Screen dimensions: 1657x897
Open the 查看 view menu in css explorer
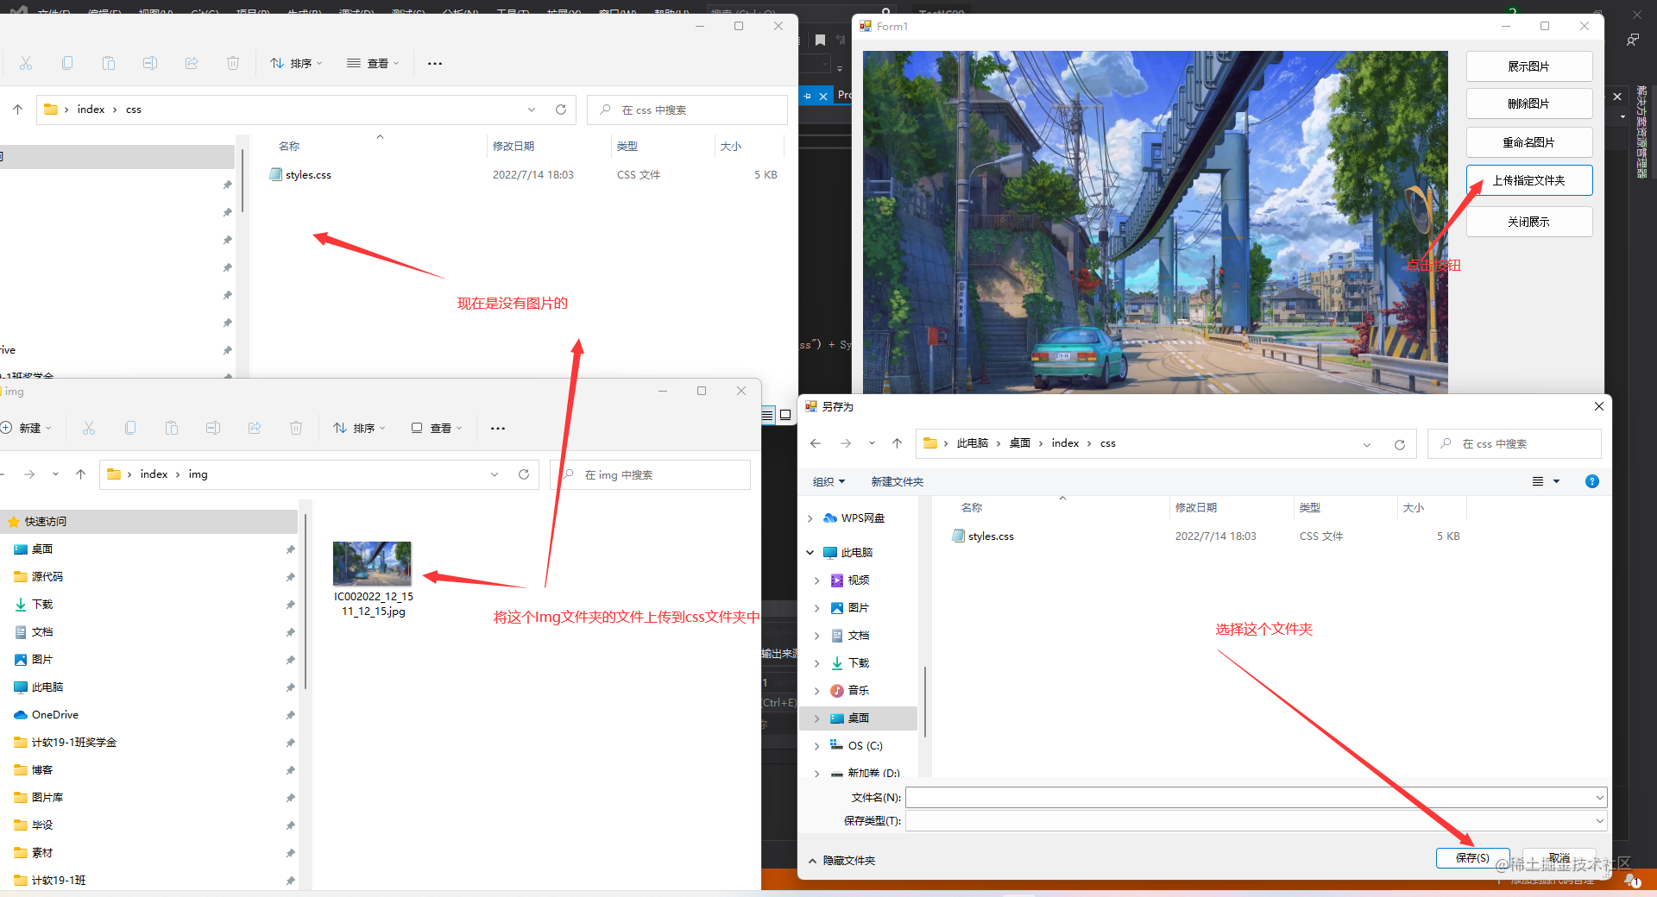tap(373, 63)
